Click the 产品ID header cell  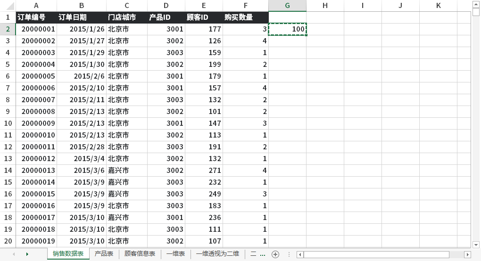point(166,17)
